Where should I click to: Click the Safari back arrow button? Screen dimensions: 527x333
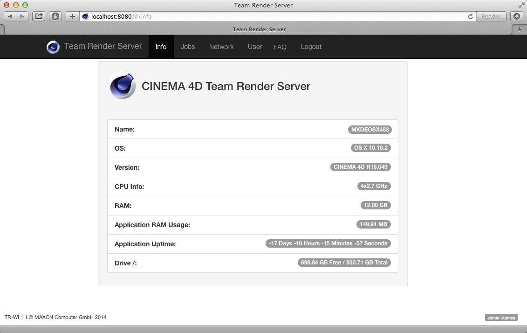tap(10, 16)
